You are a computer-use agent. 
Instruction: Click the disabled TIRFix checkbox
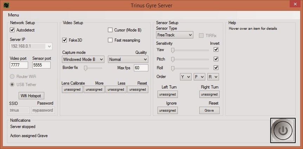[x=201, y=36]
